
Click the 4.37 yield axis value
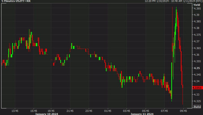(196, 41)
